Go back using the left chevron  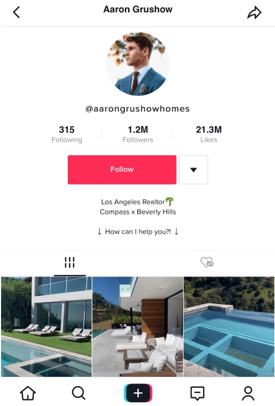(16, 12)
